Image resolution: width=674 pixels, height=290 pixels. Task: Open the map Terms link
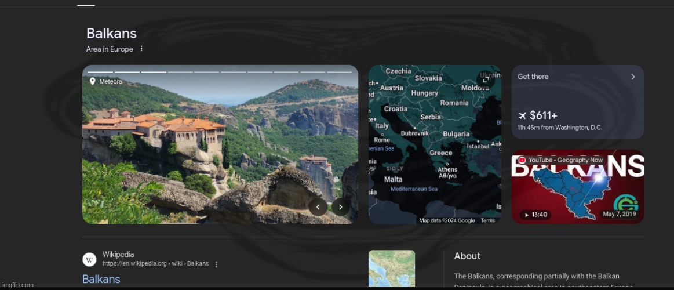point(488,220)
